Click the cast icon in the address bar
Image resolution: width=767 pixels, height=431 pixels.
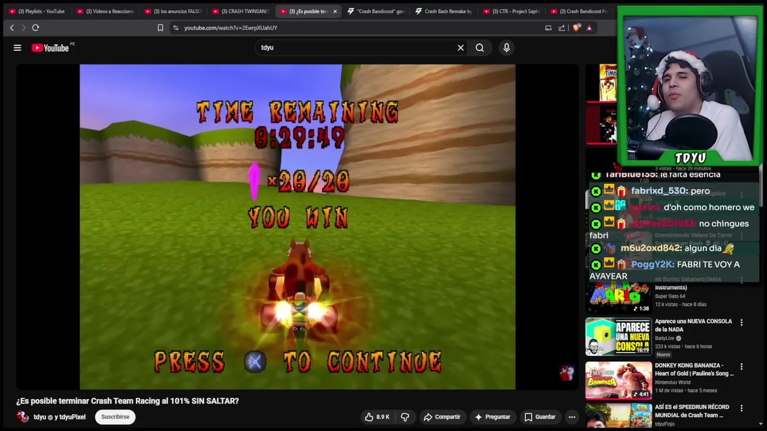pos(548,28)
